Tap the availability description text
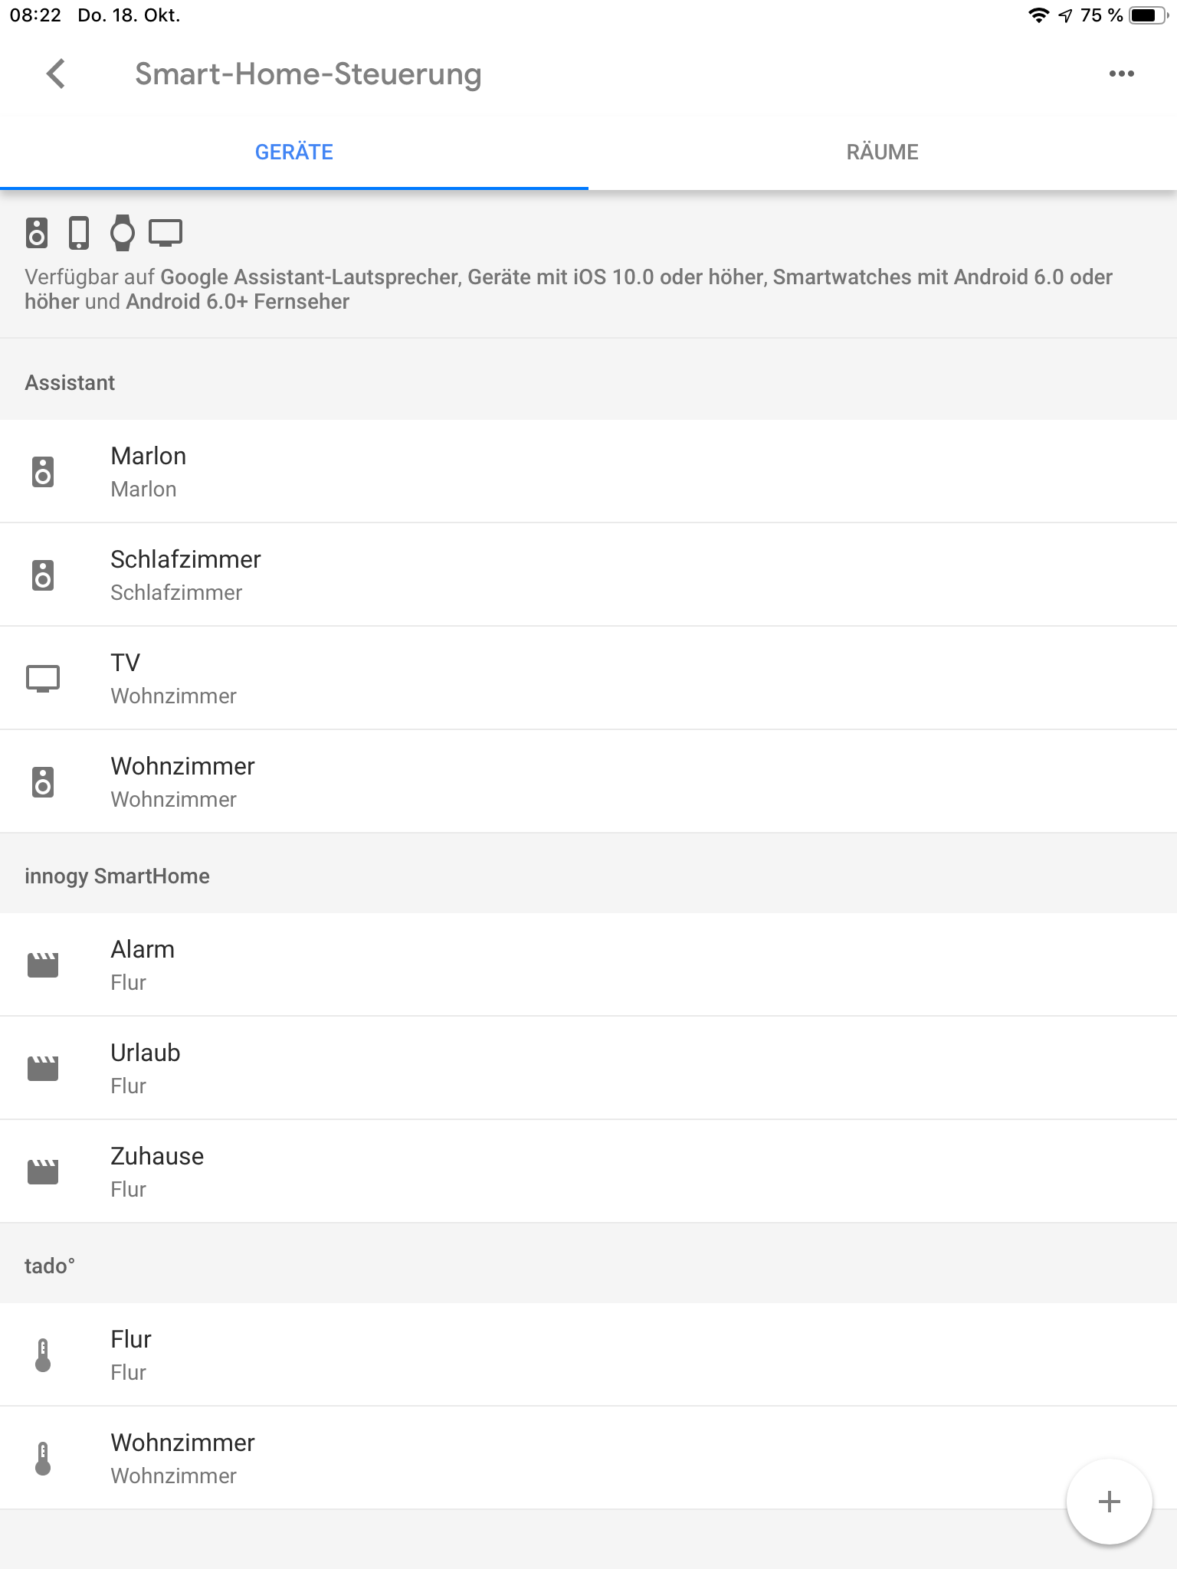Viewport: 1177px width, 1569px height. click(567, 289)
